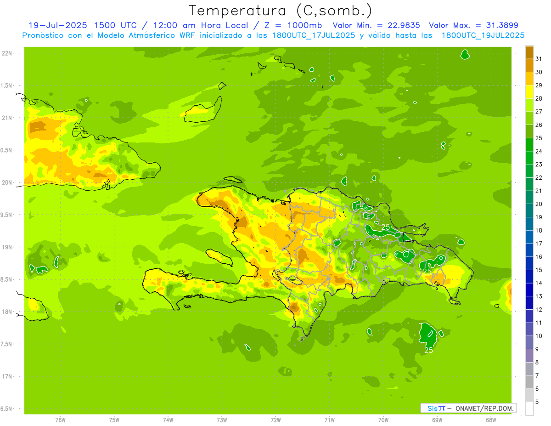Click the '75W' longitude axis label

(114, 420)
